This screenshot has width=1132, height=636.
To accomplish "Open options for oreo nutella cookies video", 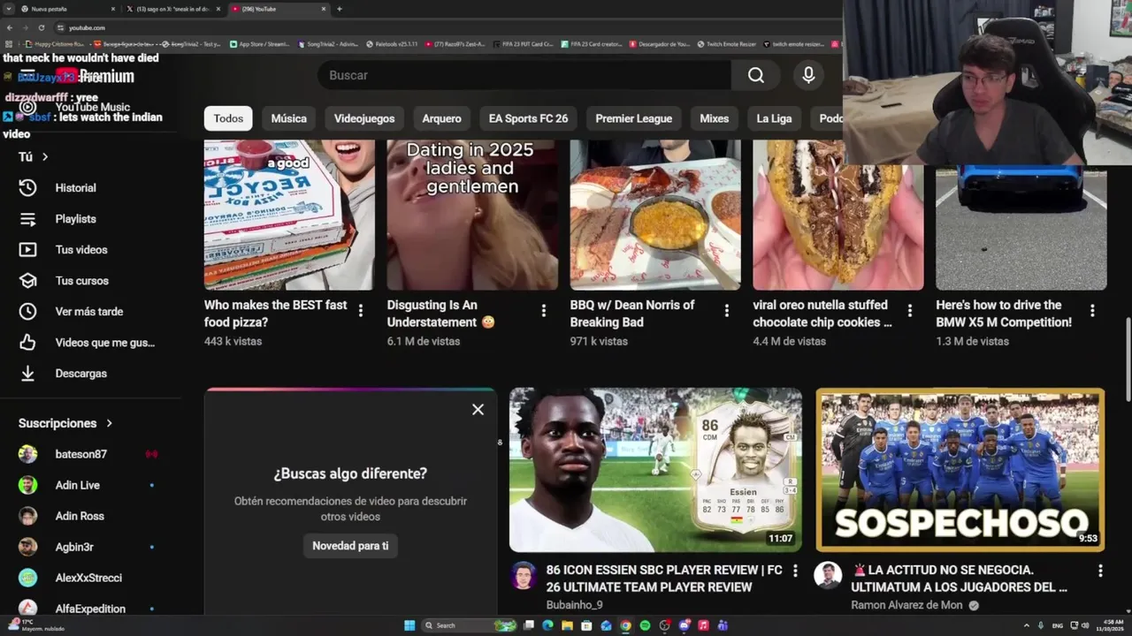I will click(910, 310).
